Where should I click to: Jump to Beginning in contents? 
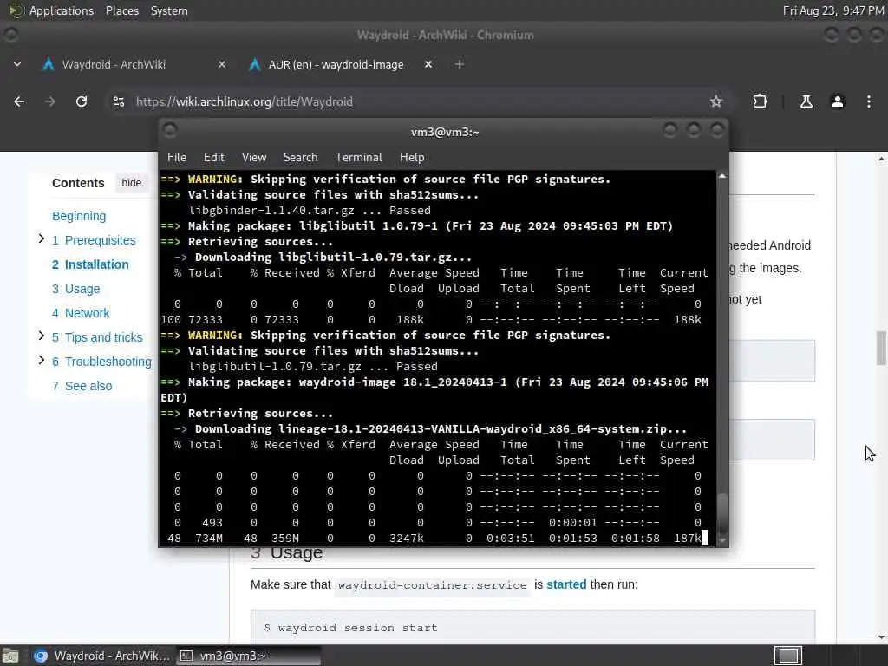[79, 216]
